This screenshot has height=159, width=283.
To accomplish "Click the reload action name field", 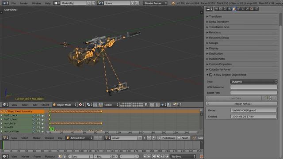I will point(124,138).
